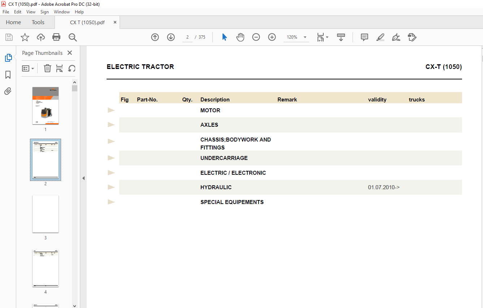This screenshot has width=483, height=308.
Task: Click the AXLES entry text
Action: 210,125
